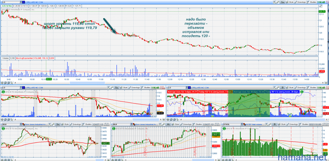Open Drawings button in bottom-left DJI chart
Image resolution: width=329 pixels, height=161 pixels.
(x=76, y=124)
